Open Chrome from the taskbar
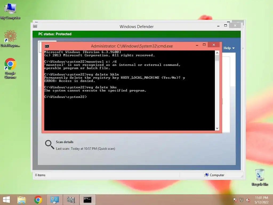The image size is (273, 205). [38, 200]
